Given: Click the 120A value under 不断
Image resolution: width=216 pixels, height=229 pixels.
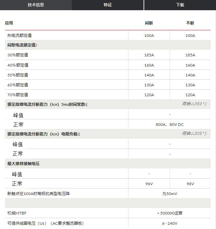Looking at the screenshot, I should 190,95.
